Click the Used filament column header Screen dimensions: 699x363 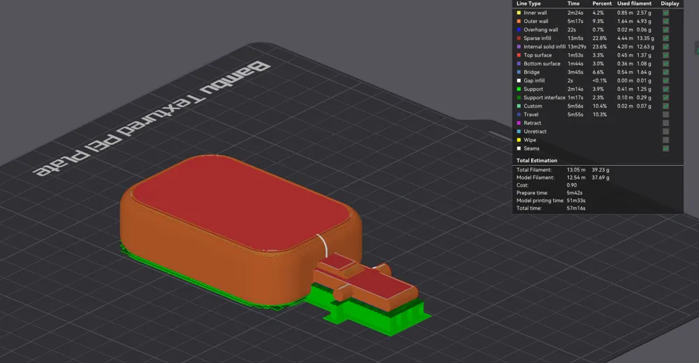pos(634,3)
